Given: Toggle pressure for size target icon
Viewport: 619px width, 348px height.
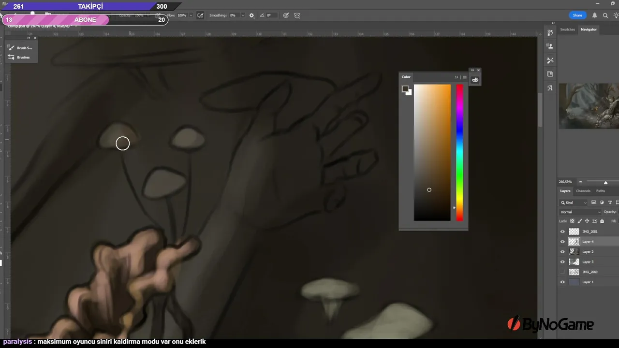Looking at the screenshot, I should [286, 15].
